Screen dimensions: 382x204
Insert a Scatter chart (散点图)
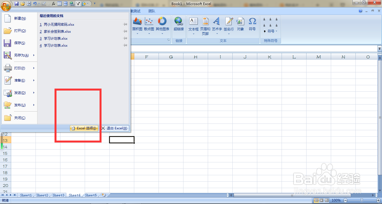tap(149, 26)
